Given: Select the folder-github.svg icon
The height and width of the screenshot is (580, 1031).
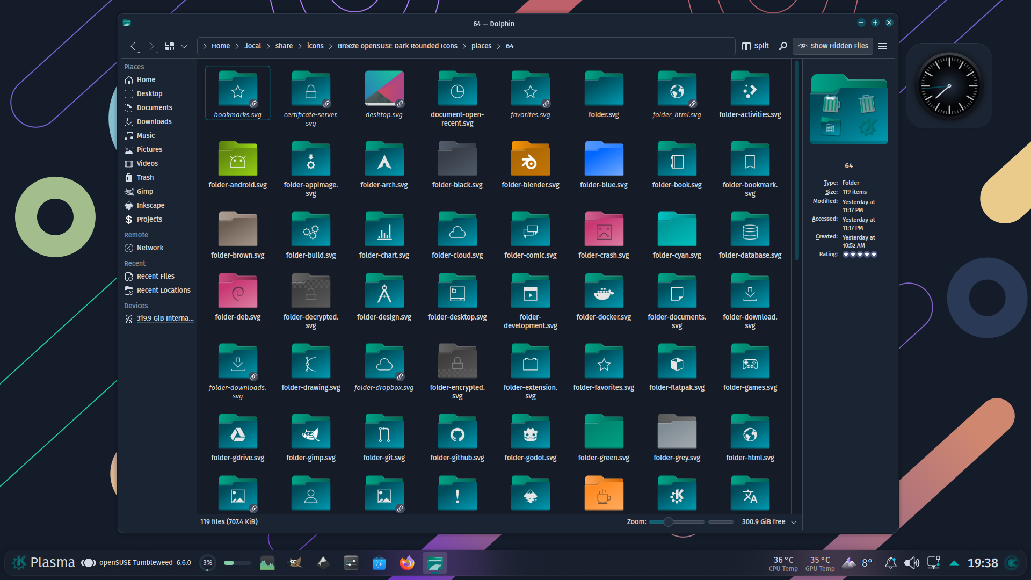Looking at the screenshot, I should point(457,432).
